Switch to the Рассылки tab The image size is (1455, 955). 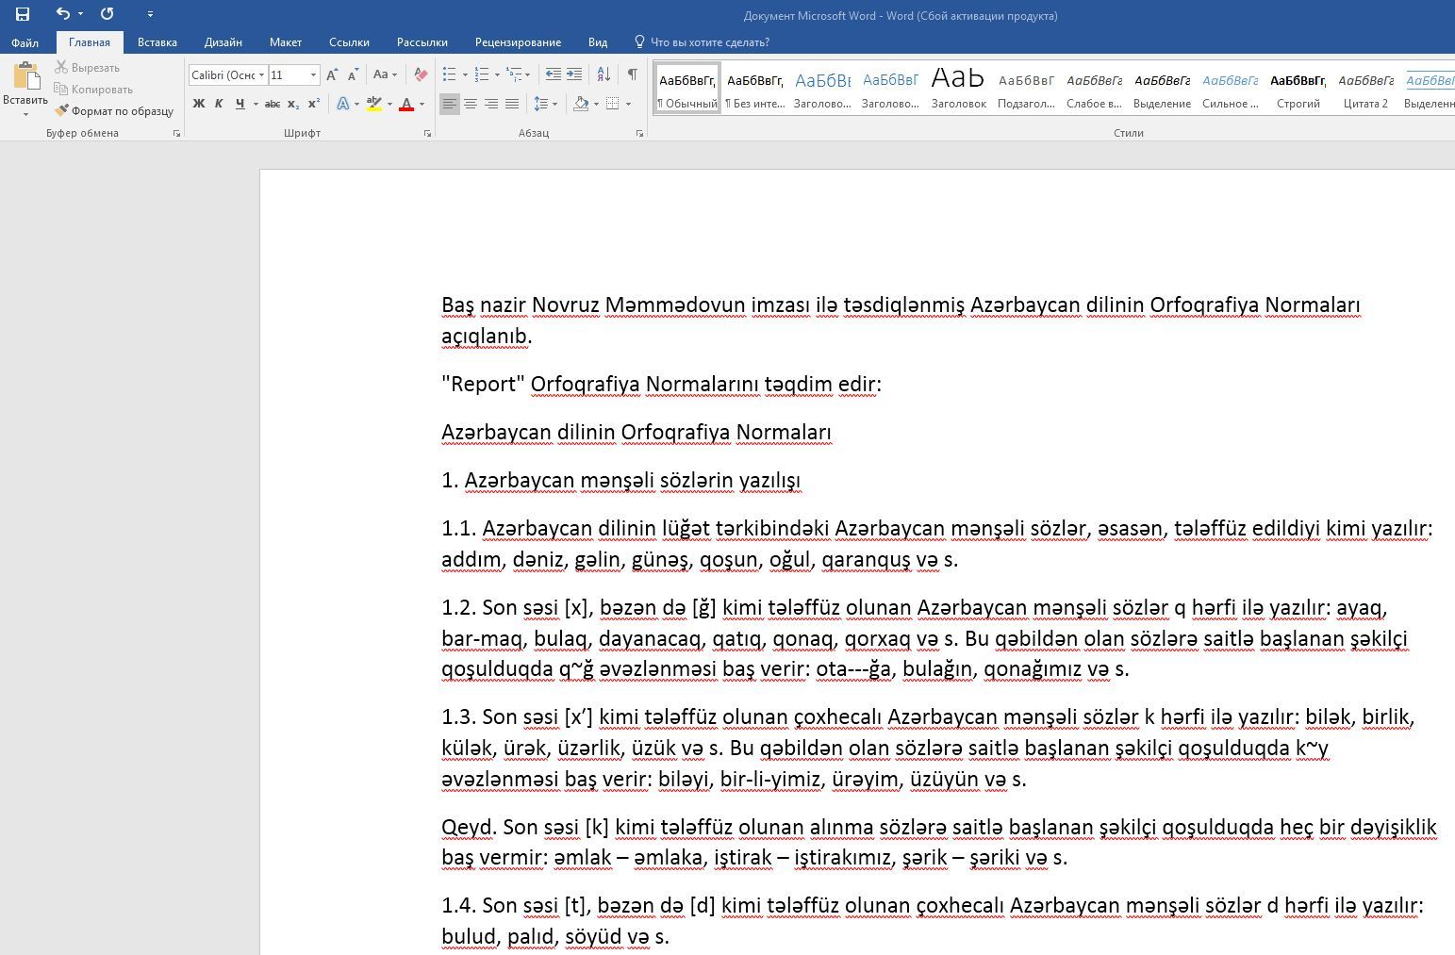tap(422, 42)
